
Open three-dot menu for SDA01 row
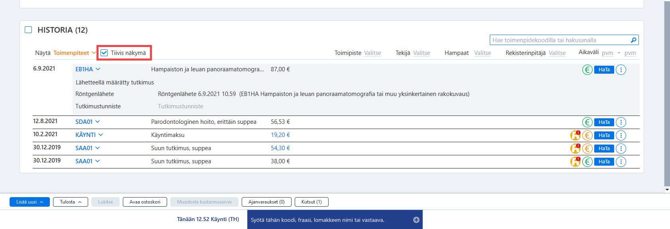pos(621,122)
